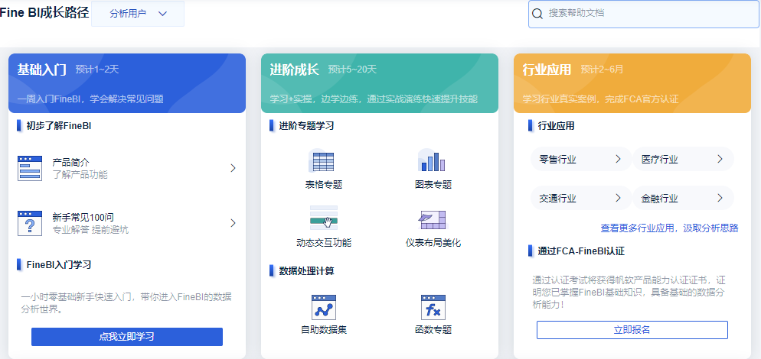Click the 金融行业 chevron arrow
The image size is (761, 359).
pyautogui.click(x=720, y=198)
